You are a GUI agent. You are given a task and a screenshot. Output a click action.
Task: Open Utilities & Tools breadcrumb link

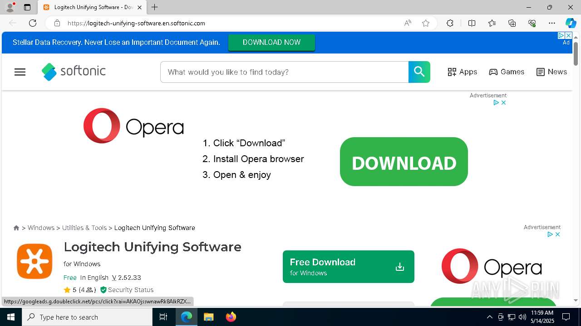coord(84,228)
